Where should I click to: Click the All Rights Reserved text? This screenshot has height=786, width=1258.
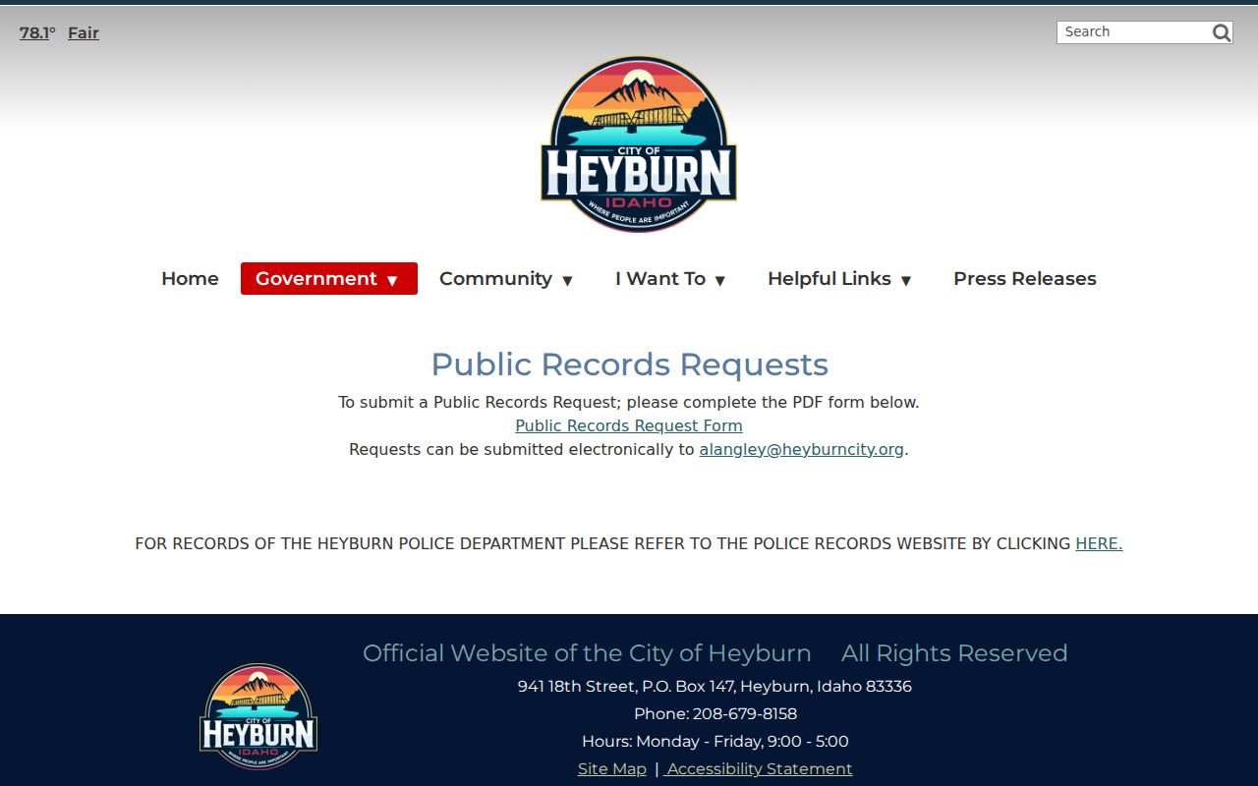(954, 653)
